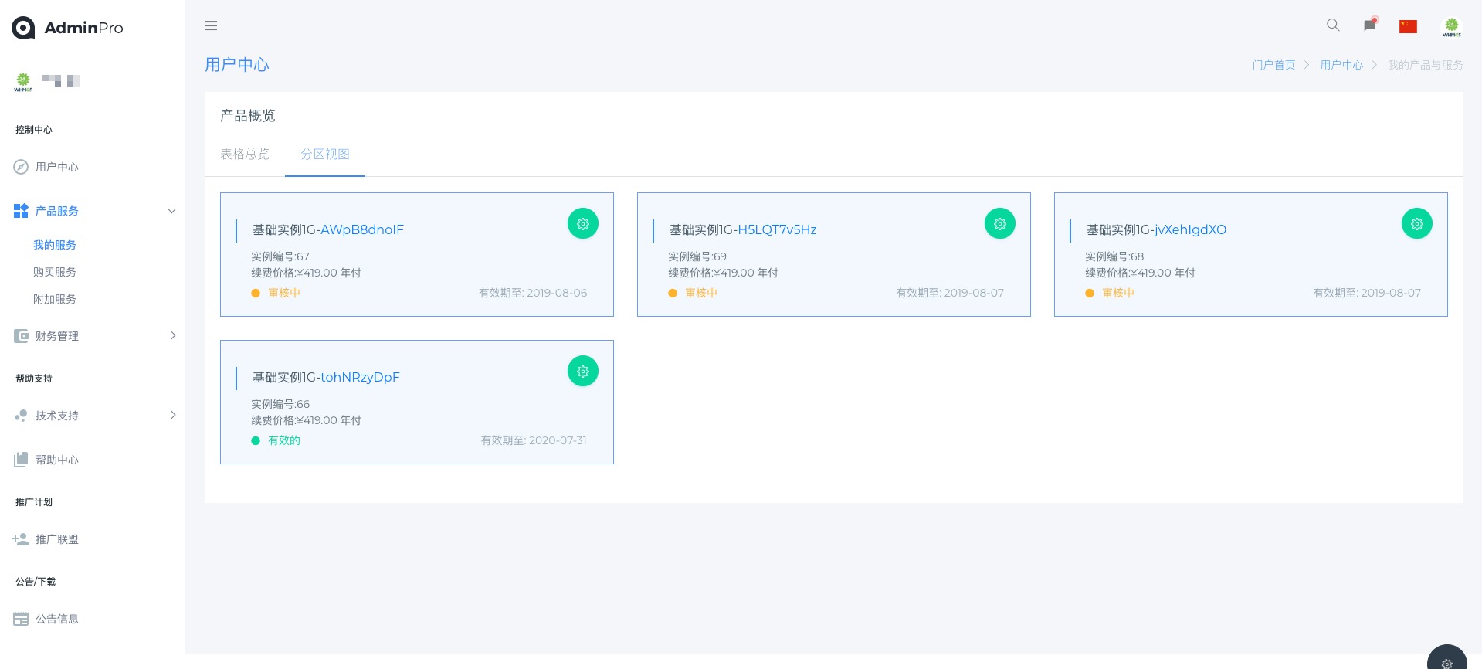Image resolution: width=1482 pixels, height=669 pixels.
Task: Open 推广联盟 from the sidebar
Action: click(56, 539)
